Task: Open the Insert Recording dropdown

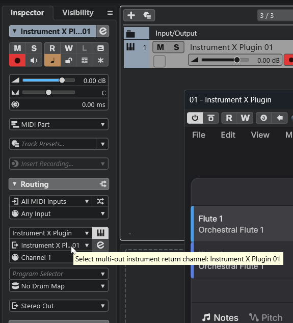Action: pyautogui.click(x=59, y=164)
